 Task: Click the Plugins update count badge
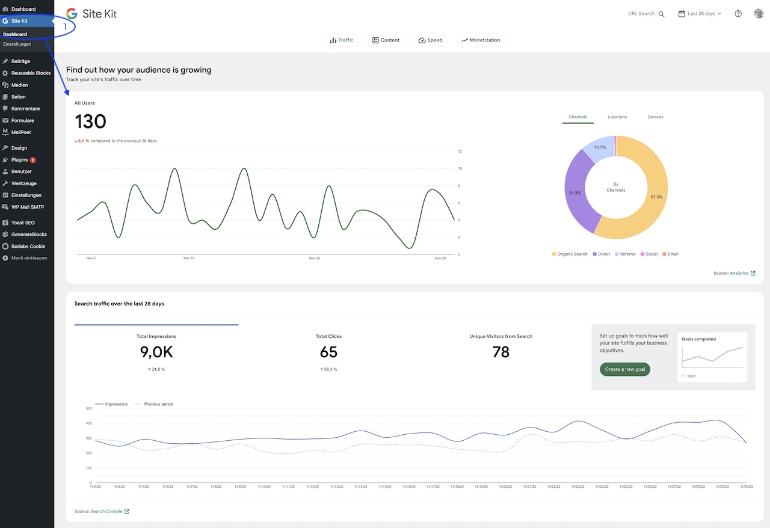32,160
